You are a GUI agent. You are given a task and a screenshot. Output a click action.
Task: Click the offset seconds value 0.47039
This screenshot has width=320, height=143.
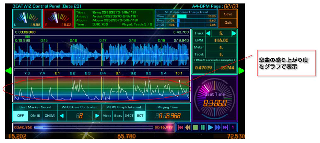click(203, 68)
